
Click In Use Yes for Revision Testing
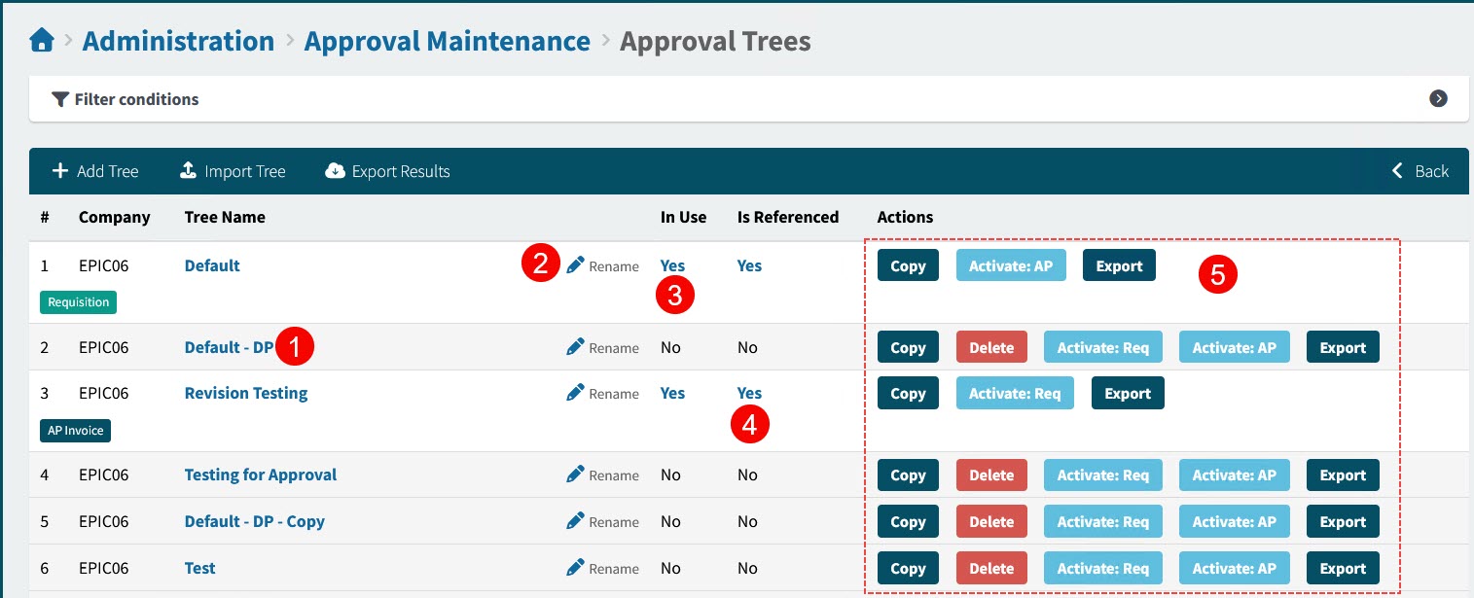point(672,393)
